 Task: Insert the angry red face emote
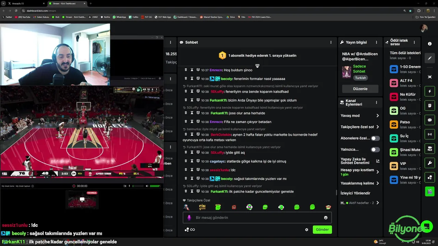pyautogui.click(x=234, y=207)
